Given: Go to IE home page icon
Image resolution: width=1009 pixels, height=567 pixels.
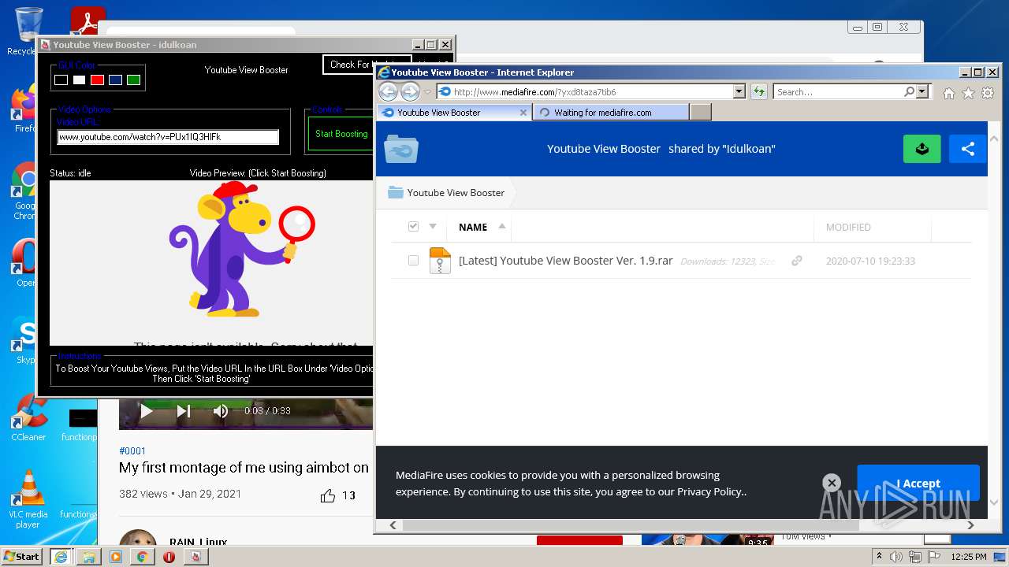Looking at the screenshot, I should pyautogui.click(x=949, y=93).
